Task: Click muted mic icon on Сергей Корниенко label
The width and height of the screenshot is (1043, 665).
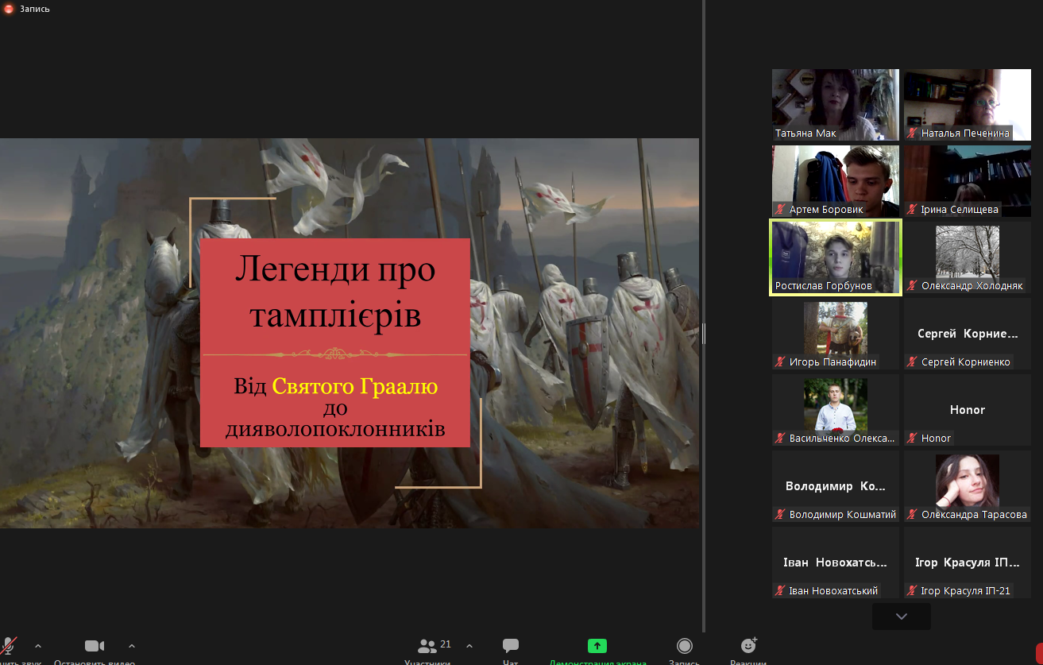Action: point(913,362)
